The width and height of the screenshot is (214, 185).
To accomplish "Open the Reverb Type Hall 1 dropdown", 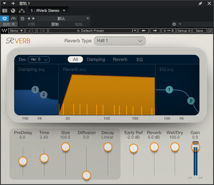I will [x=120, y=41].
